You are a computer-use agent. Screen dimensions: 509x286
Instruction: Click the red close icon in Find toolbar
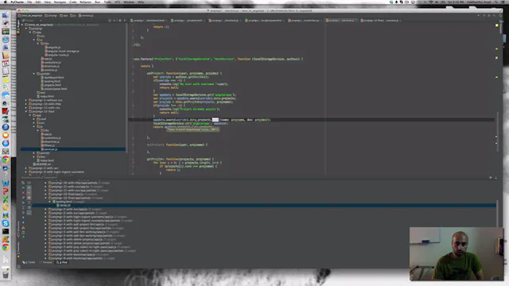click(x=23, y=192)
